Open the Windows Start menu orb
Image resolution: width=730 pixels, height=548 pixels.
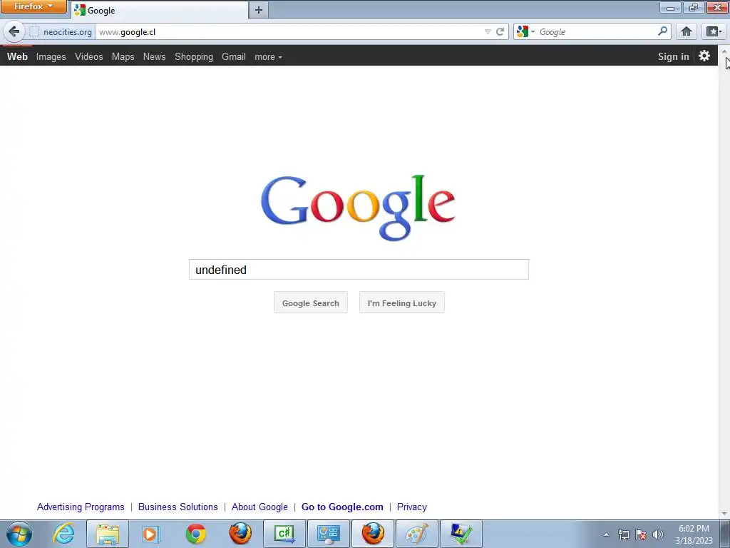pos(19,534)
